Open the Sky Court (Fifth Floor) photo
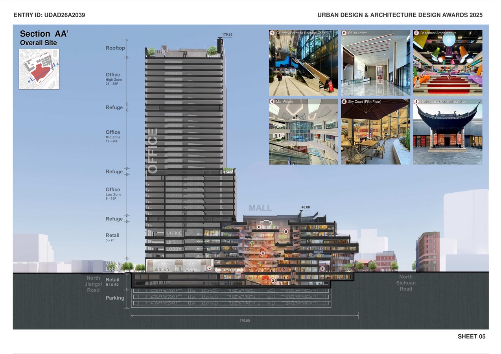The width and height of the screenshot is (501, 354). pyautogui.click(x=375, y=131)
